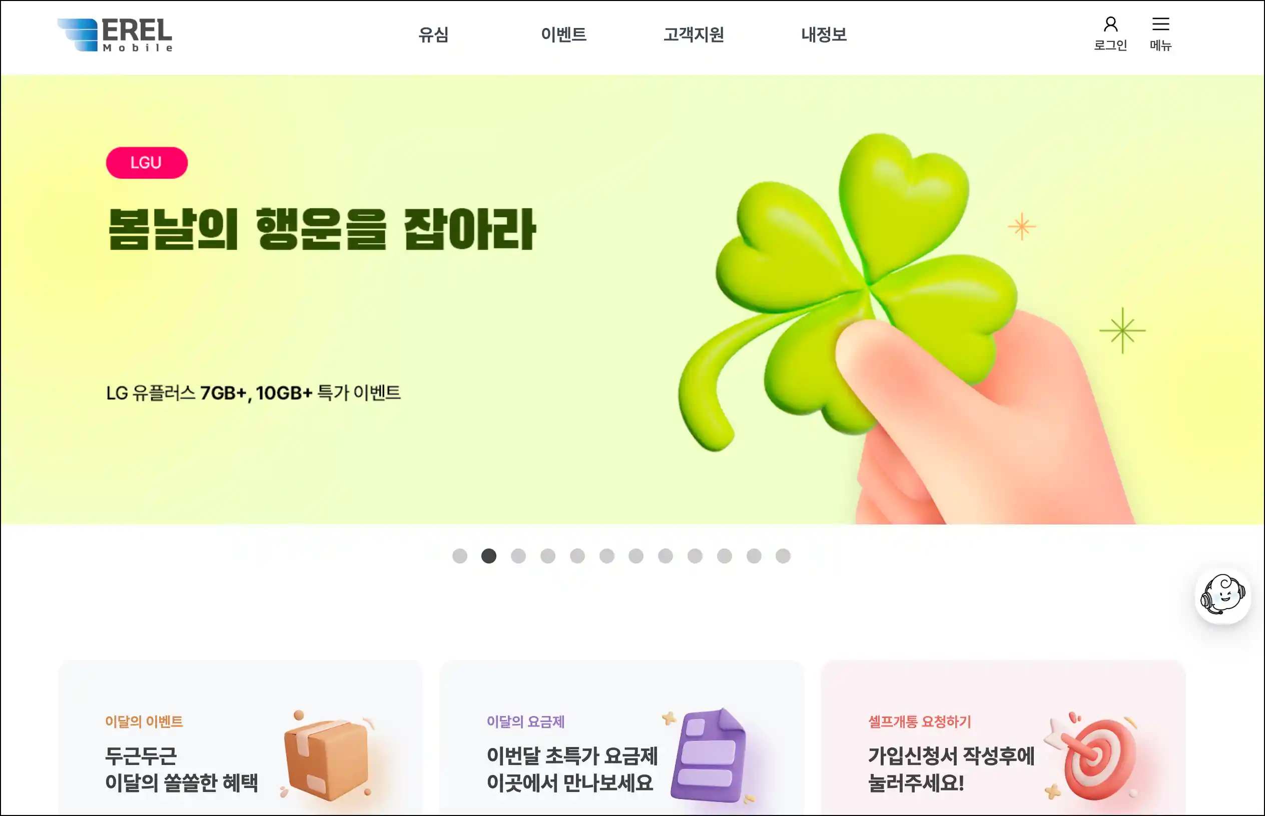
Task: Open the chatbot support mascot icon
Action: [1222, 595]
